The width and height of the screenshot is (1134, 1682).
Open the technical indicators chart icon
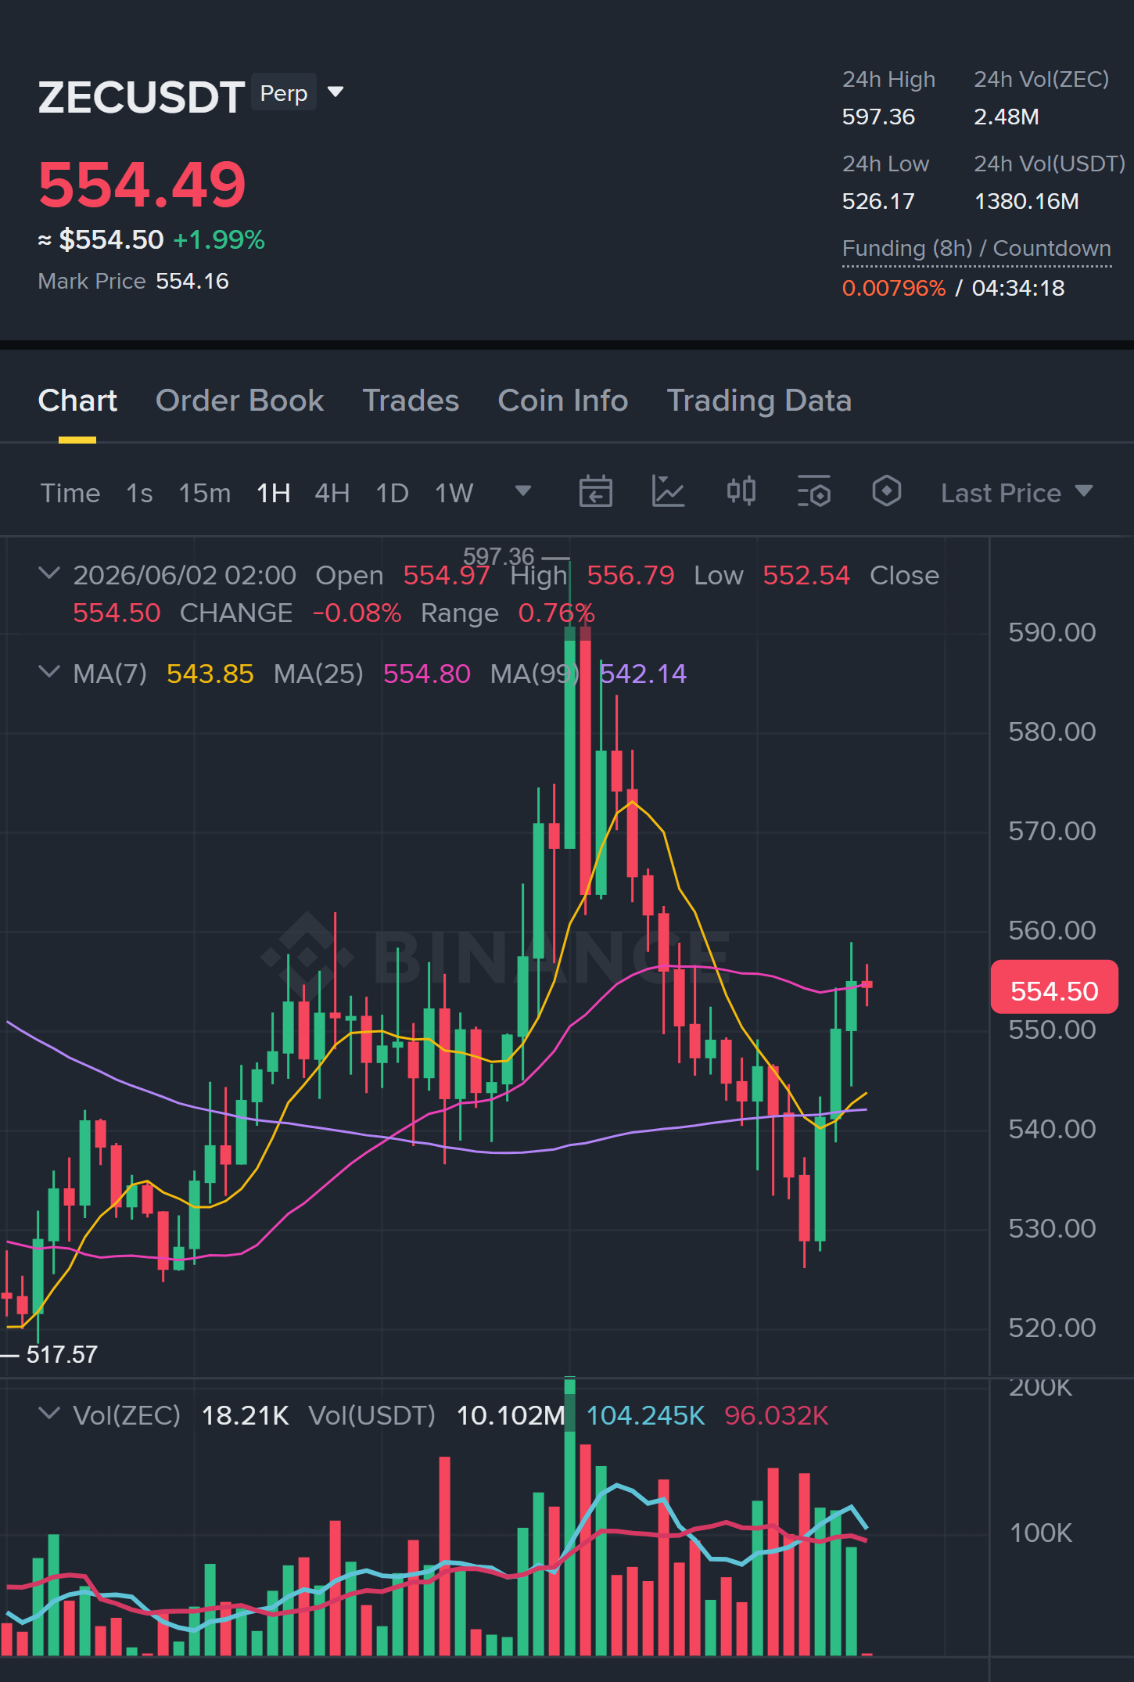click(x=669, y=492)
